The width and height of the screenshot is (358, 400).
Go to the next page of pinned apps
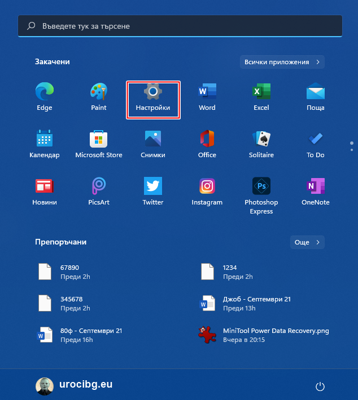pos(352,150)
